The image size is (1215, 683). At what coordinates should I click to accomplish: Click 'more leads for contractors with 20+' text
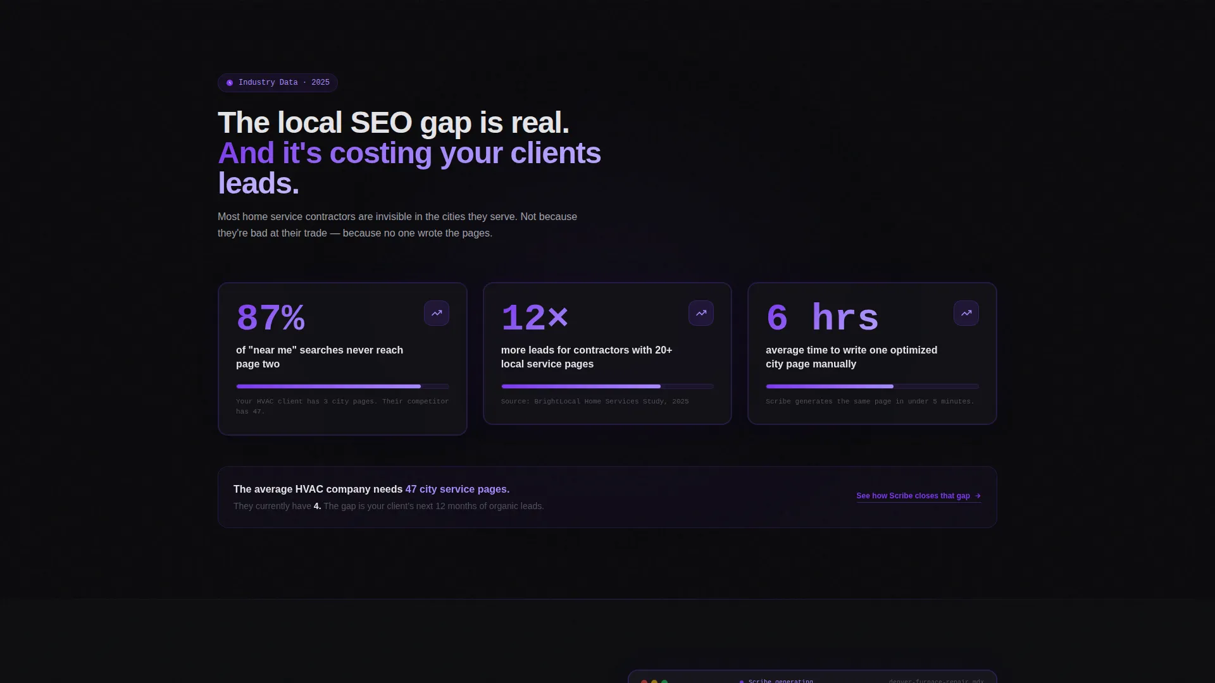tap(587, 350)
